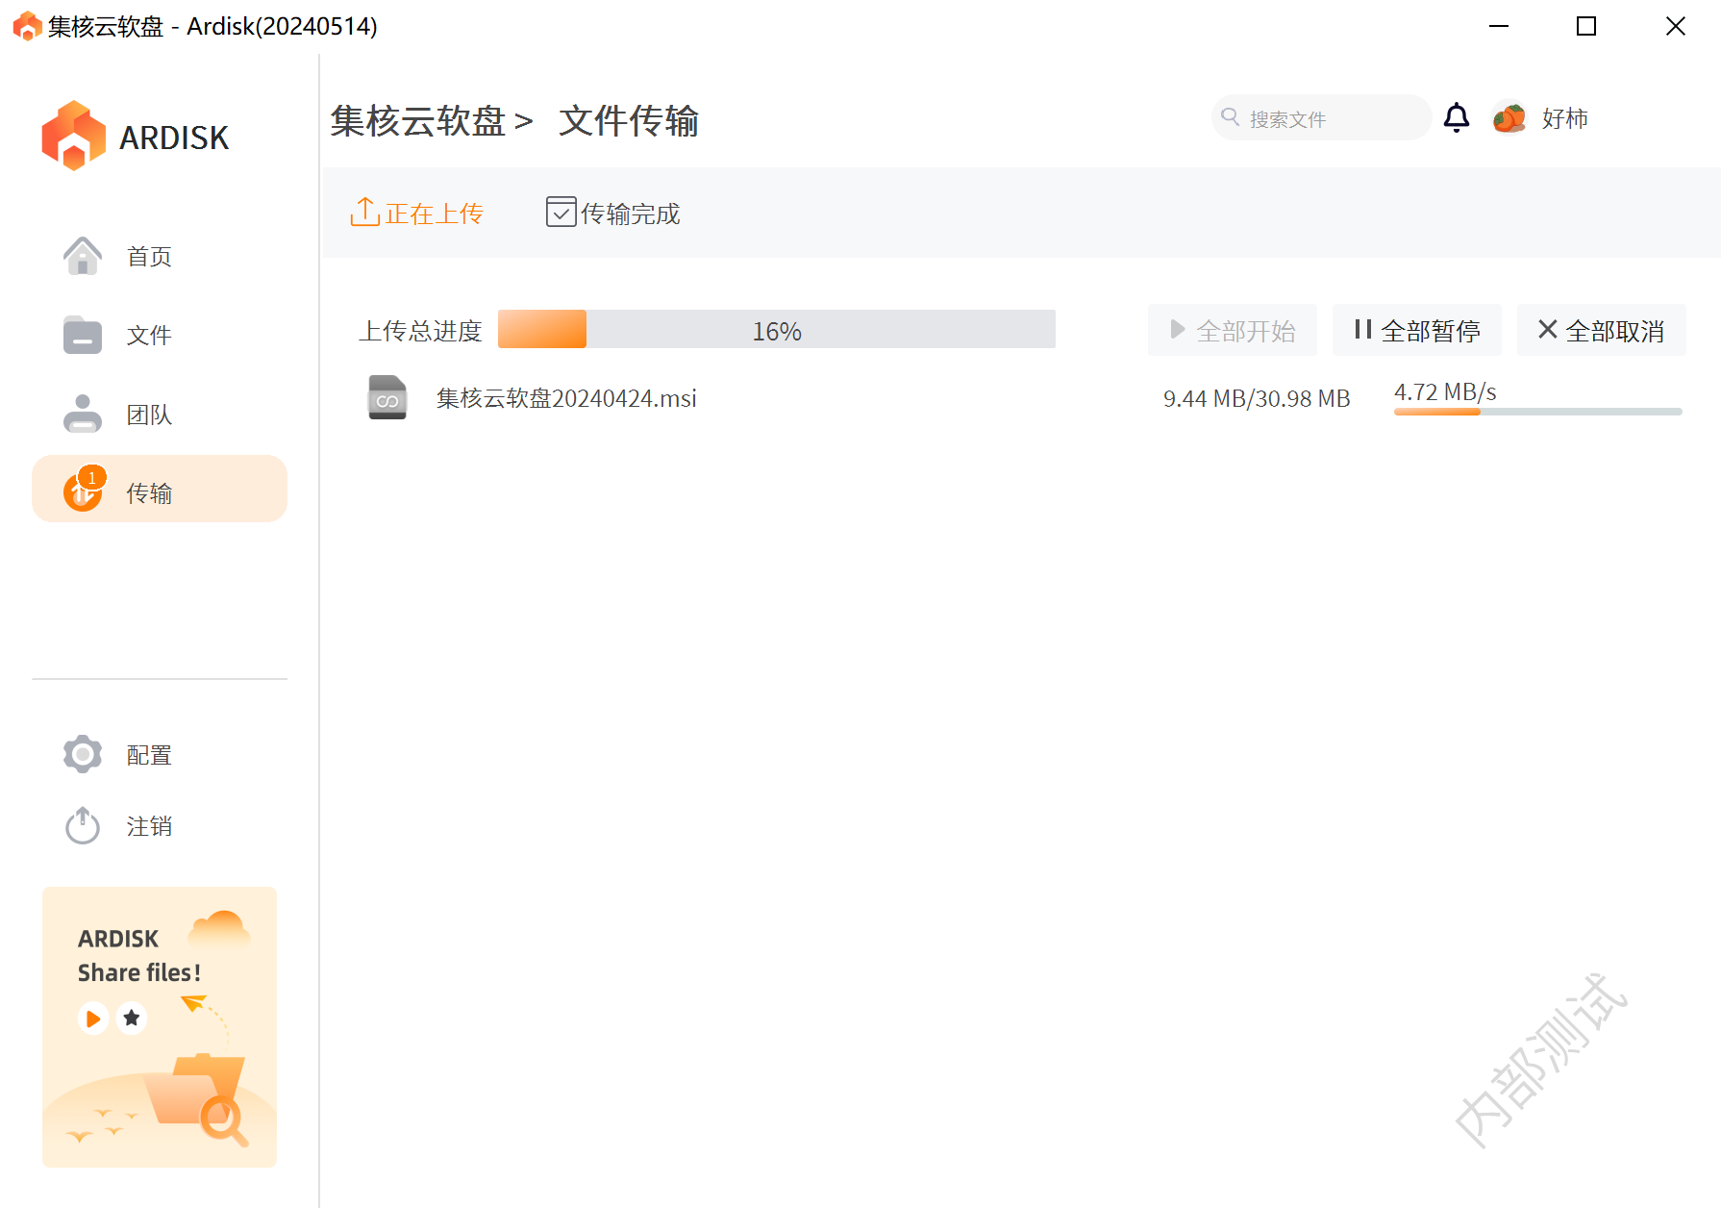The height and width of the screenshot is (1208, 1721).
Task: Click the transfer icon with badge 1
Action: pos(85,489)
